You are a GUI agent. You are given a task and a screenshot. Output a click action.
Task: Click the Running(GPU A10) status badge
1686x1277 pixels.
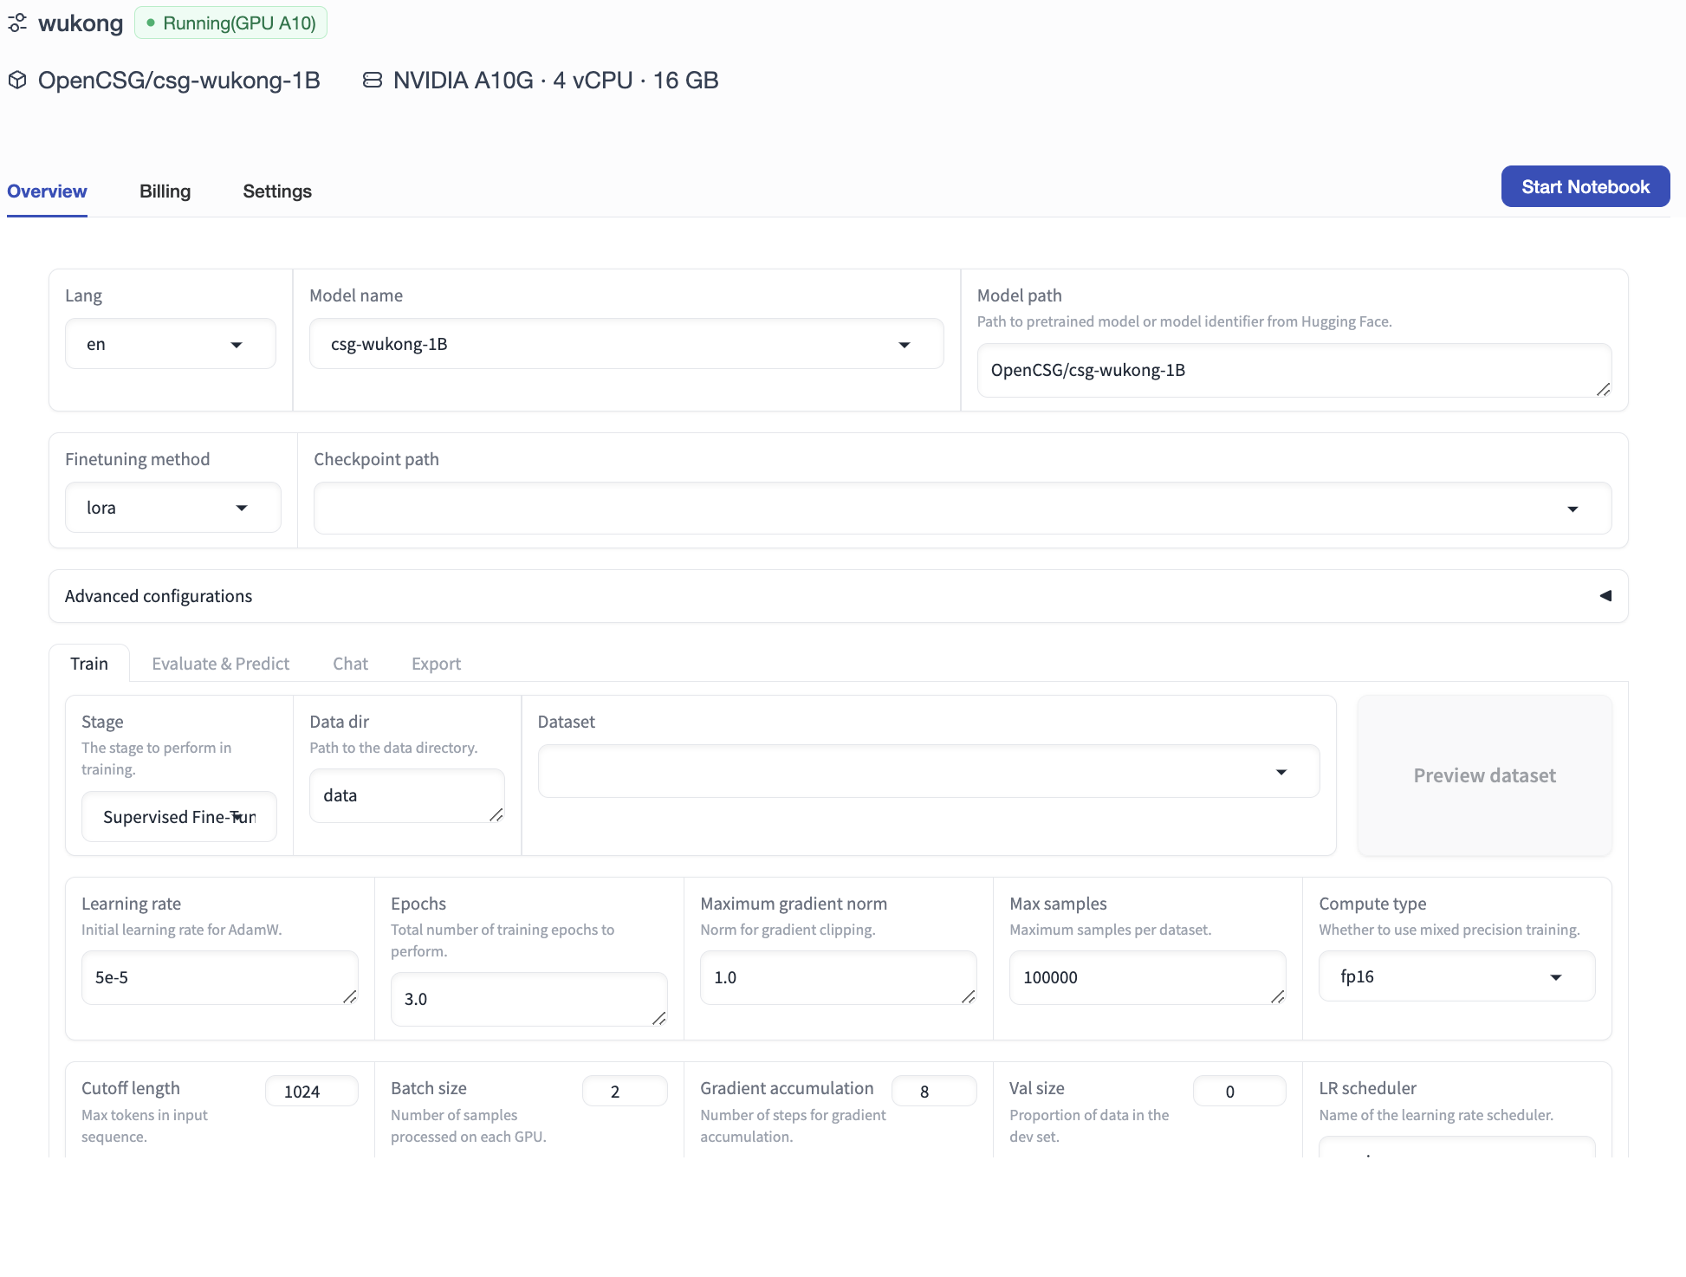(x=230, y=23)
